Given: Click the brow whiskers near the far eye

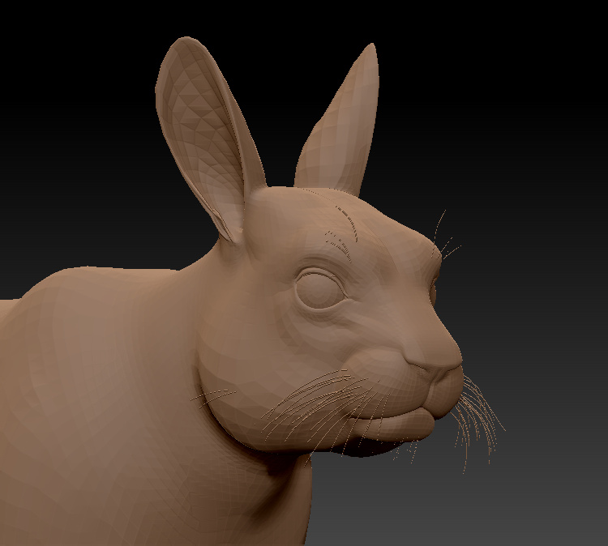Looking at the screenshot, I should [x=444, y=237].
